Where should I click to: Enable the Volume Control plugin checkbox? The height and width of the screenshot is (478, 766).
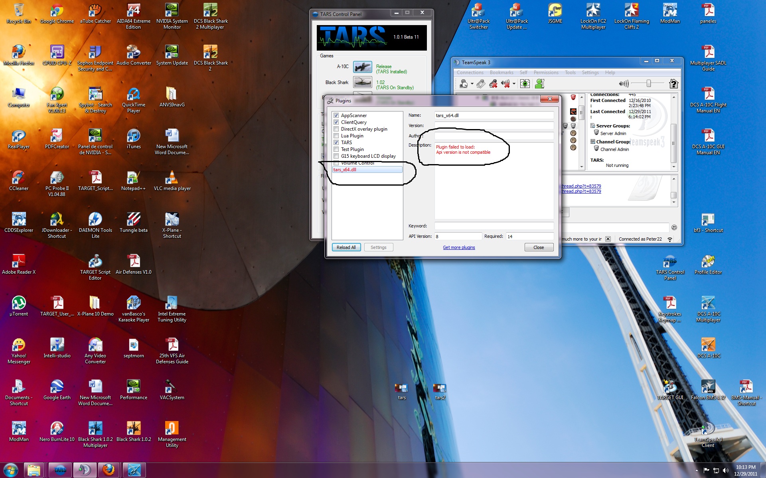(336, 163)
